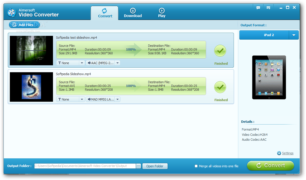Open the menu list icon in title bar

268,8
